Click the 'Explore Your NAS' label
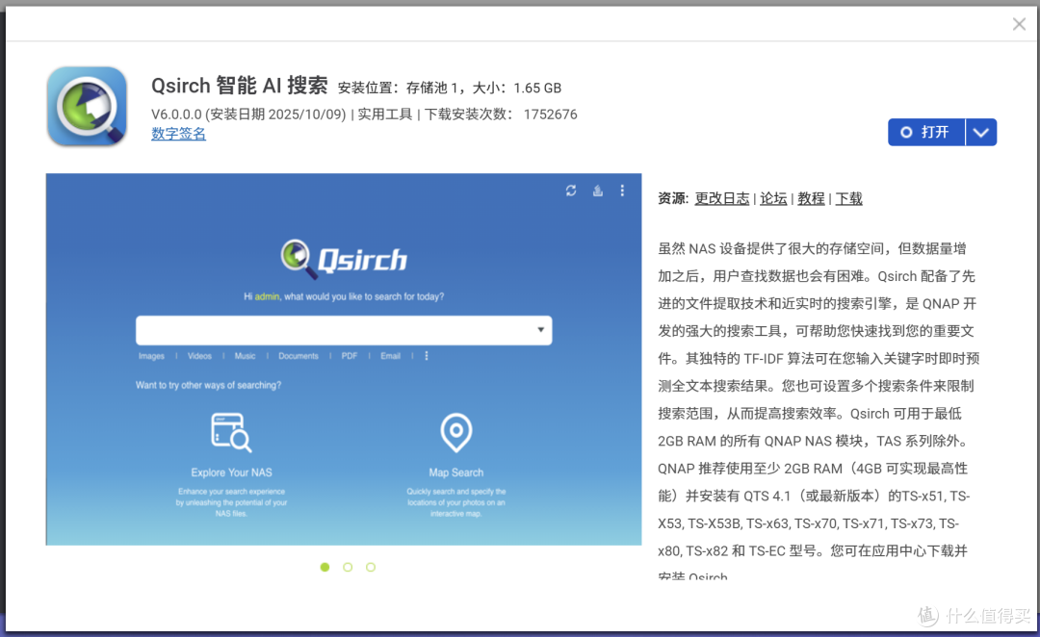This screenshot has width=1040, height=637. coord(231,472)
